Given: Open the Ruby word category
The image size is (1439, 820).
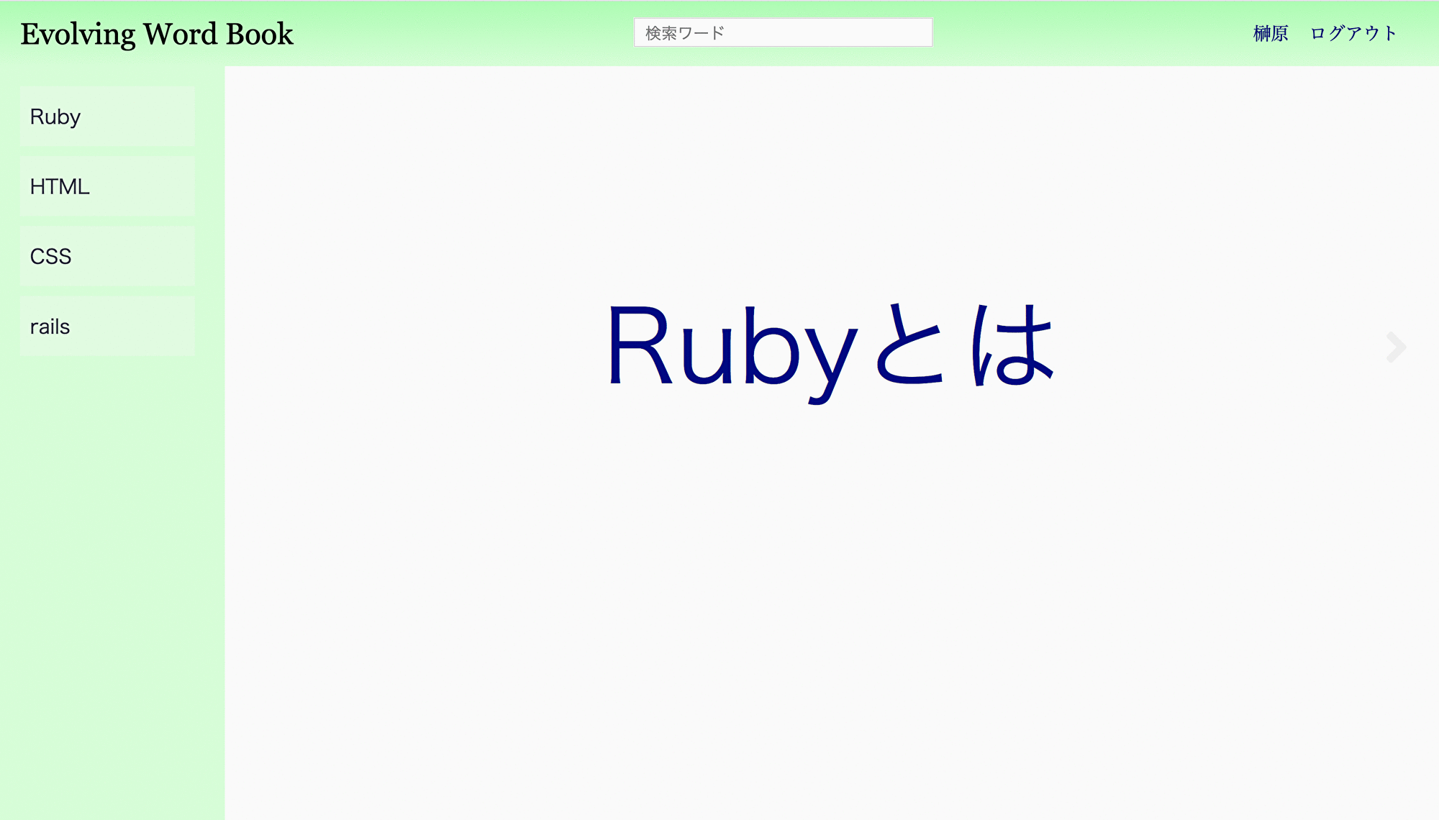Looking at the screenshot, I should (106, 116).
